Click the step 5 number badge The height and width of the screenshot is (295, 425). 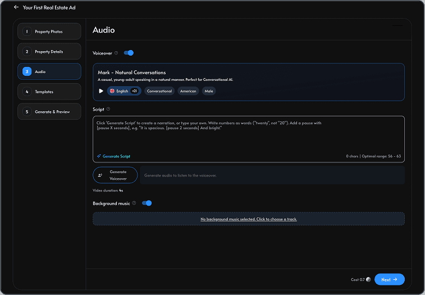pyautogui.click(x=27, y=112)
